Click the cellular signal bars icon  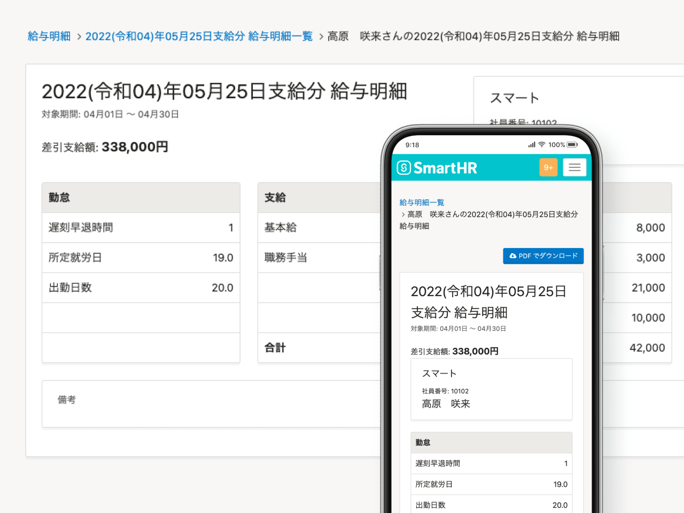click(531, 144)
